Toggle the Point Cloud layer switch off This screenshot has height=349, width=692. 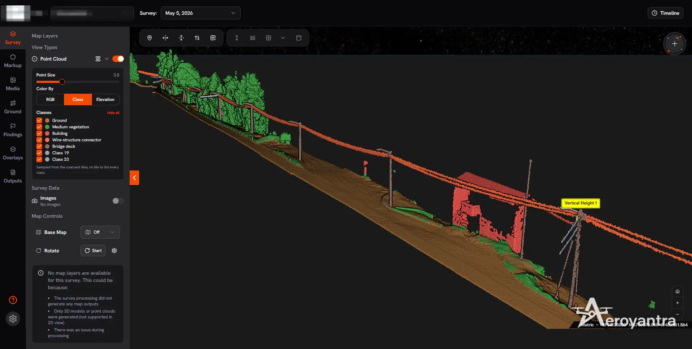pyautogui.click(x=118, y=59)
